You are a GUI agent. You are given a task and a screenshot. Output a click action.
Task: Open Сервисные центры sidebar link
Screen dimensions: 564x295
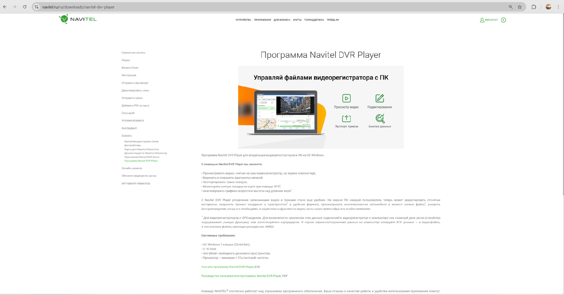pyautogui.click(x=133, y=53)
